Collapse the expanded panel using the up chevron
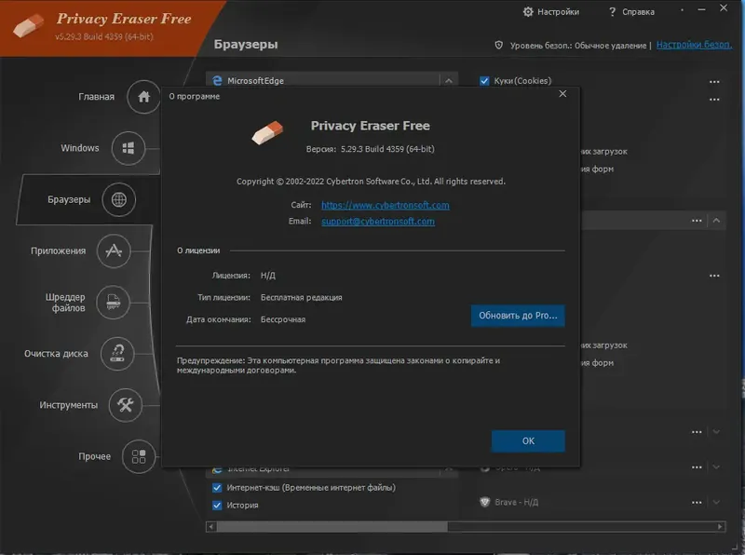The height and width of the screenshot is (555, 745). pyautogui.click(x=715, y=221)
